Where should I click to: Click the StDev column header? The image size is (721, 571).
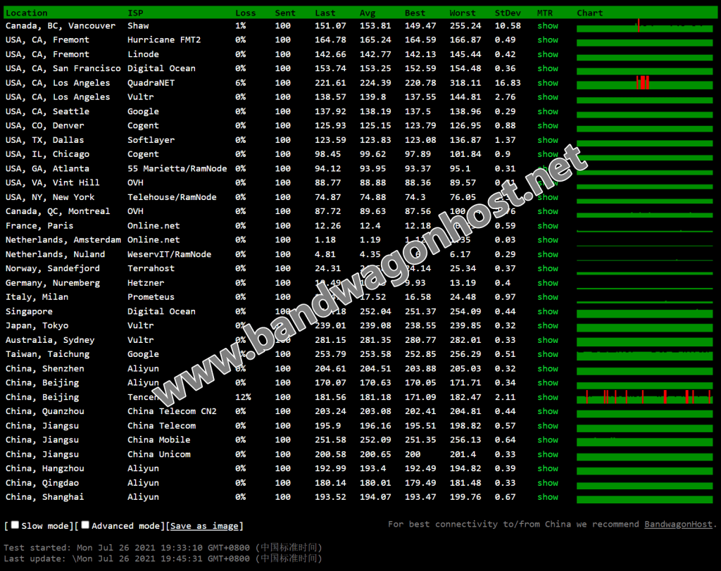[508, 13]
